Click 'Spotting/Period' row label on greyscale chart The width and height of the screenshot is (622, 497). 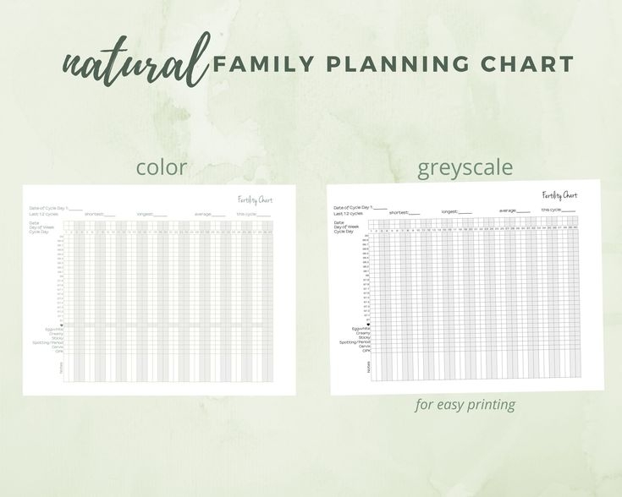355,342
